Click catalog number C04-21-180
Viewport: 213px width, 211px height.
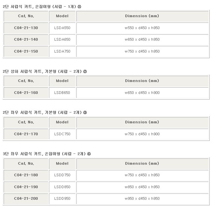pos(26,175)
